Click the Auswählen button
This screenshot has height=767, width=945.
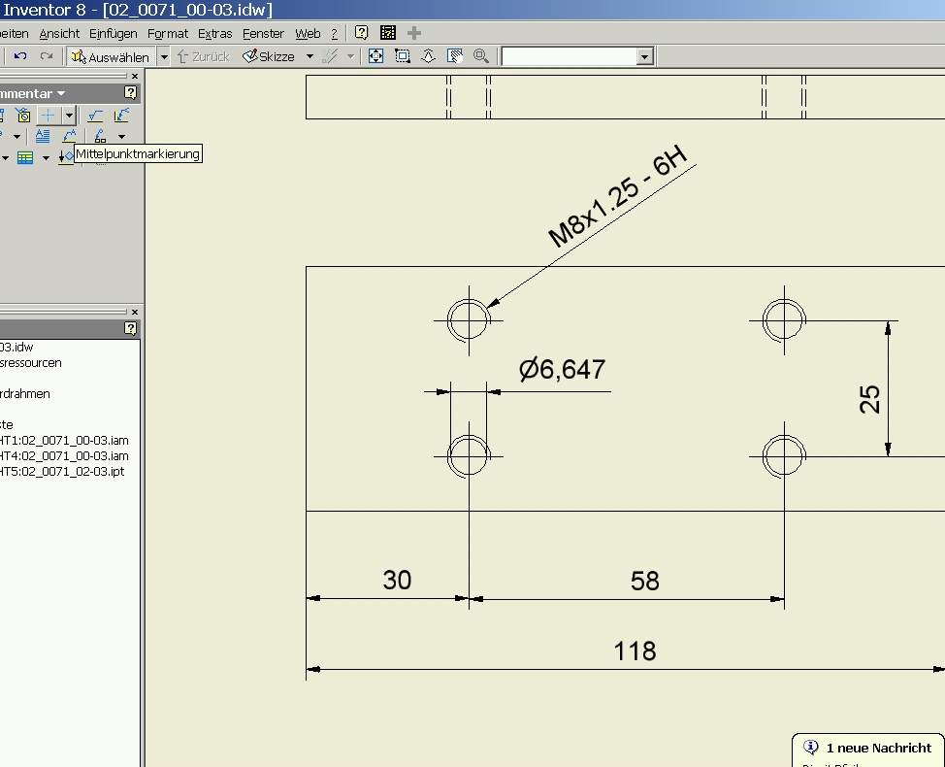tap(110, 57)
